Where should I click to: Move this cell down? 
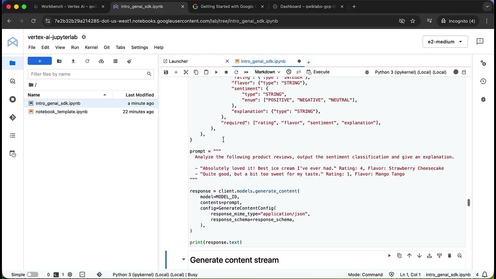(x=419, y=256)
